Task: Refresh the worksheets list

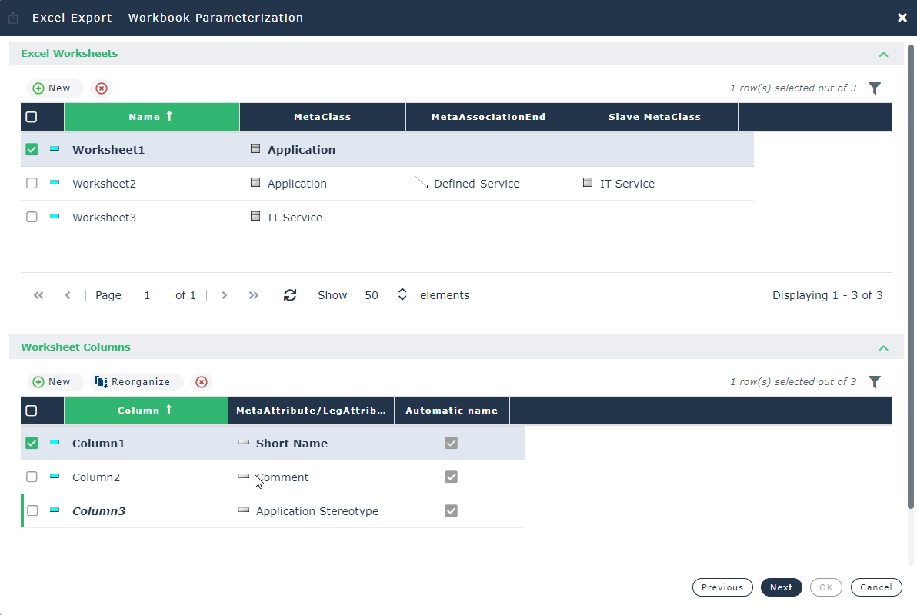Action: (x=290, y=295)
